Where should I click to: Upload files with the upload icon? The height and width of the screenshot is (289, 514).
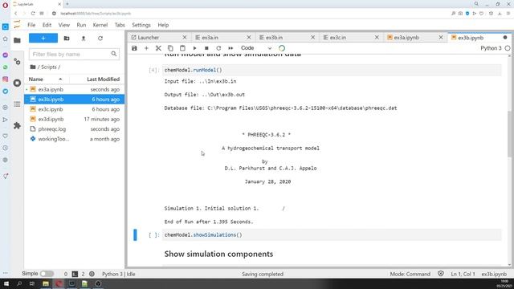pyautogui.click(x=84, y=38)
